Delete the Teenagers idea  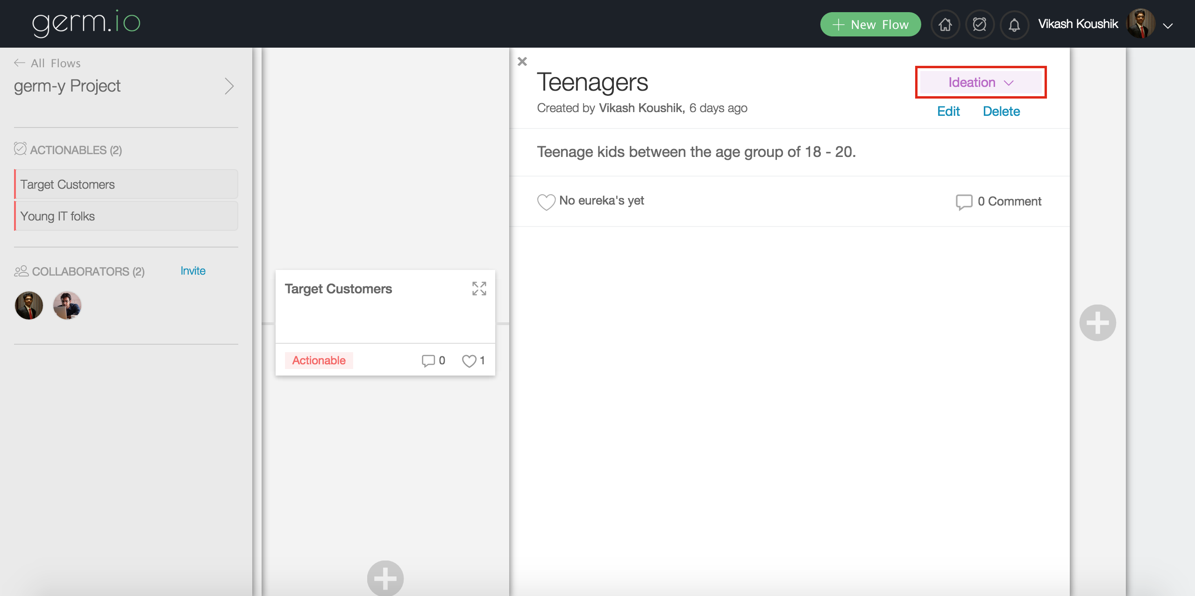click(x=1001, y=111)
